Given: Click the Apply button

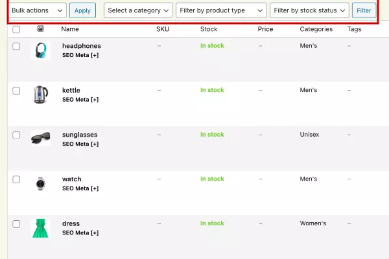Looking at the screenshot, I should [x=82, y=10].
